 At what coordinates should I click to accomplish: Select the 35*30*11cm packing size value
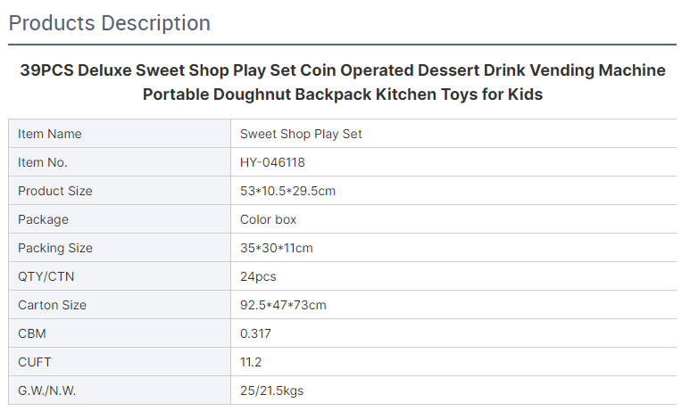pyautogui.click(x=277, y=248)
